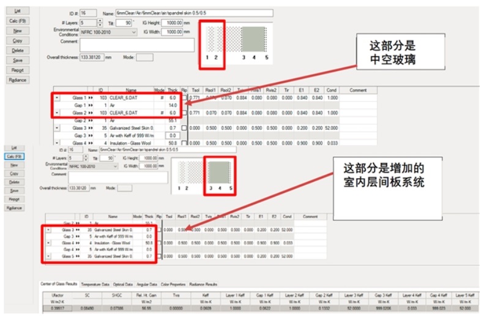Image resolution: width=484 pixels, height=316 pixels.
Task: Open the upper Environmental Conditions NFRC 100-2010 dropdown
Action: click(133, 32)
